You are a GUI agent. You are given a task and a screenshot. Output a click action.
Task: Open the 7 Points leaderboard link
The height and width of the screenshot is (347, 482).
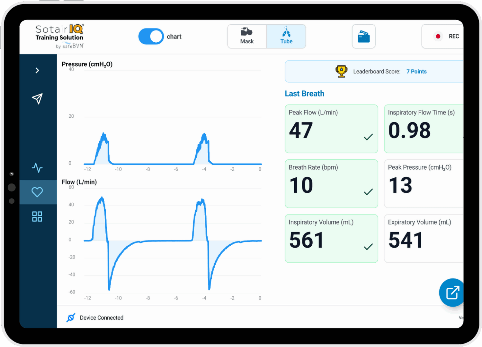[416, 72]
